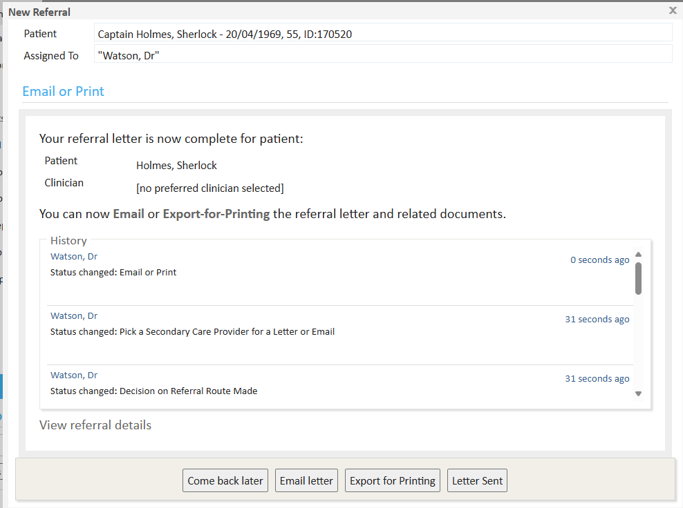Click the 0 seconds ago timestamp
Viewport: 683px width, 508px height.
[x=599, y=260]
